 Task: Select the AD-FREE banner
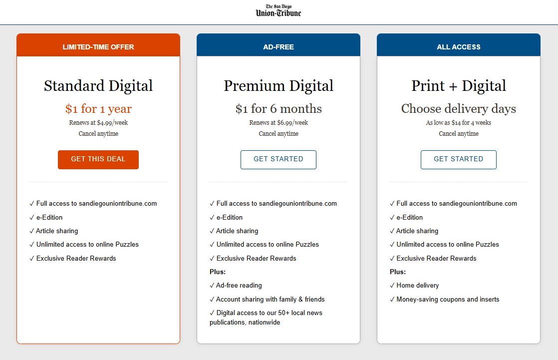click(279, 46)
